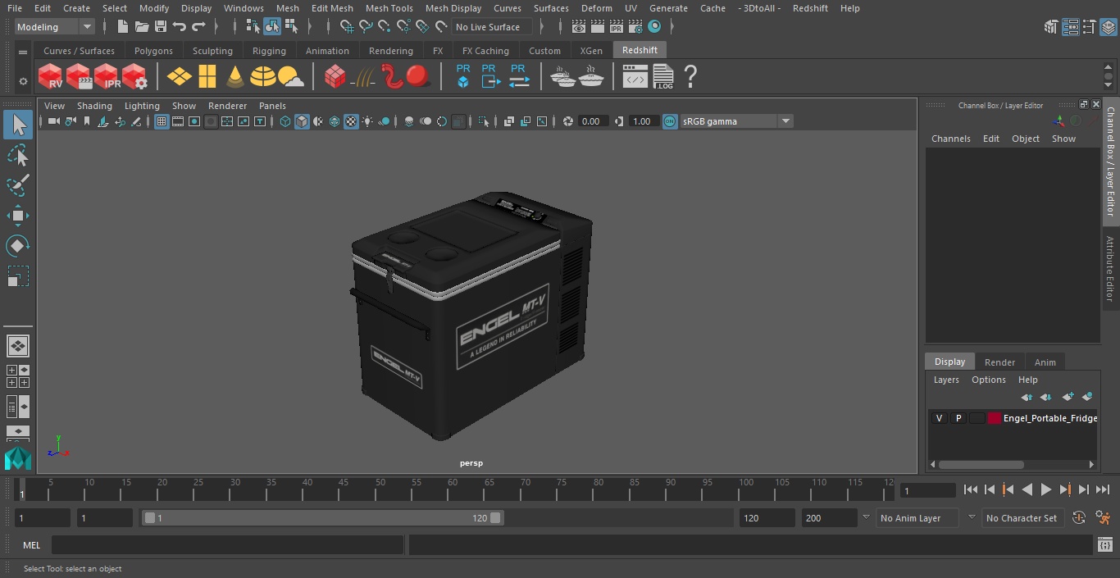
Task: Switch to Anim layer tab
Action: pos(1045,362)
